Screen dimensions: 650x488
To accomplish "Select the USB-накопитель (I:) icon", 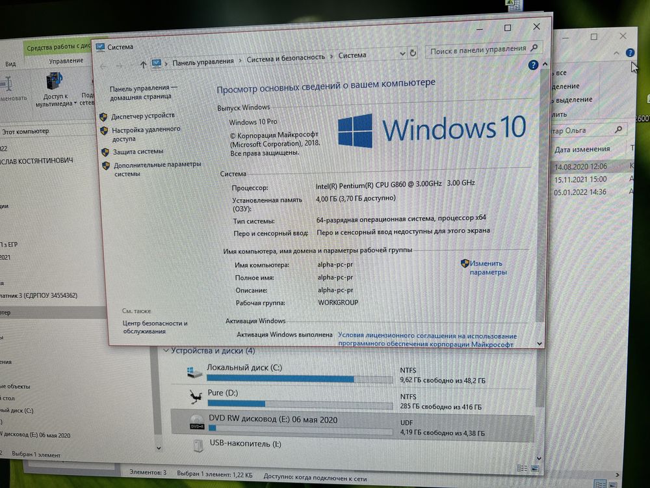I will coord(198,446).
